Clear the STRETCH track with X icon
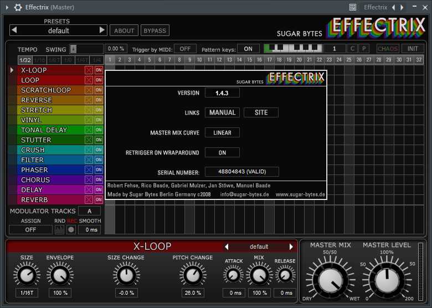Viewport: 432px width, 308px height. click(89, 110)
